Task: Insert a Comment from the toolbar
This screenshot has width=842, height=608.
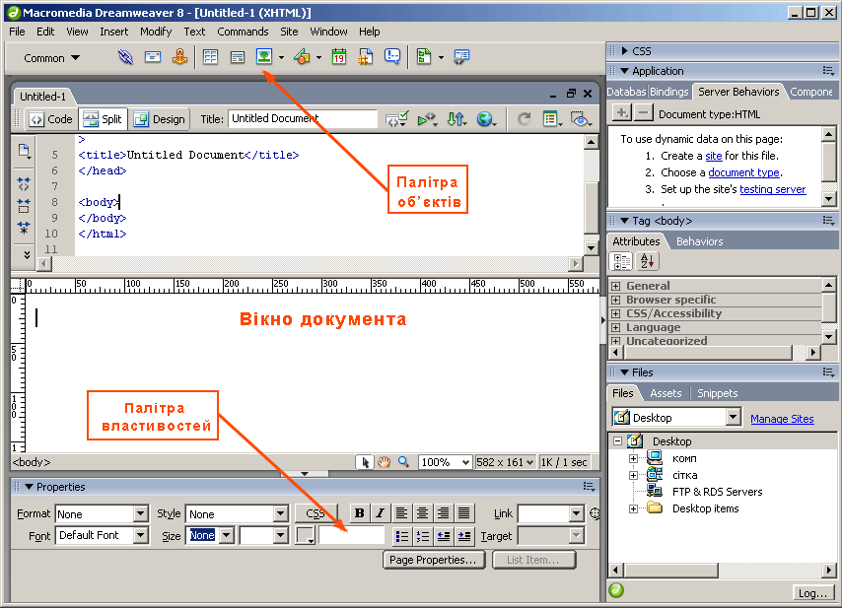Action: point(392,57)
